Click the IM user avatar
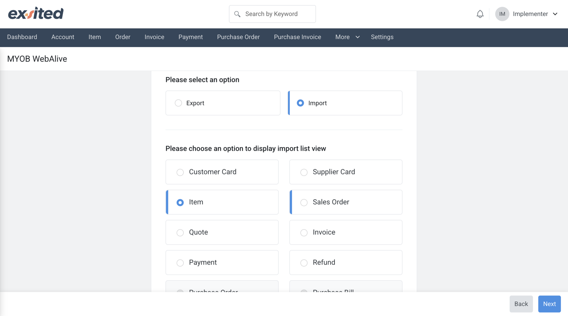568x316 pixels. [x=502, y=14]
